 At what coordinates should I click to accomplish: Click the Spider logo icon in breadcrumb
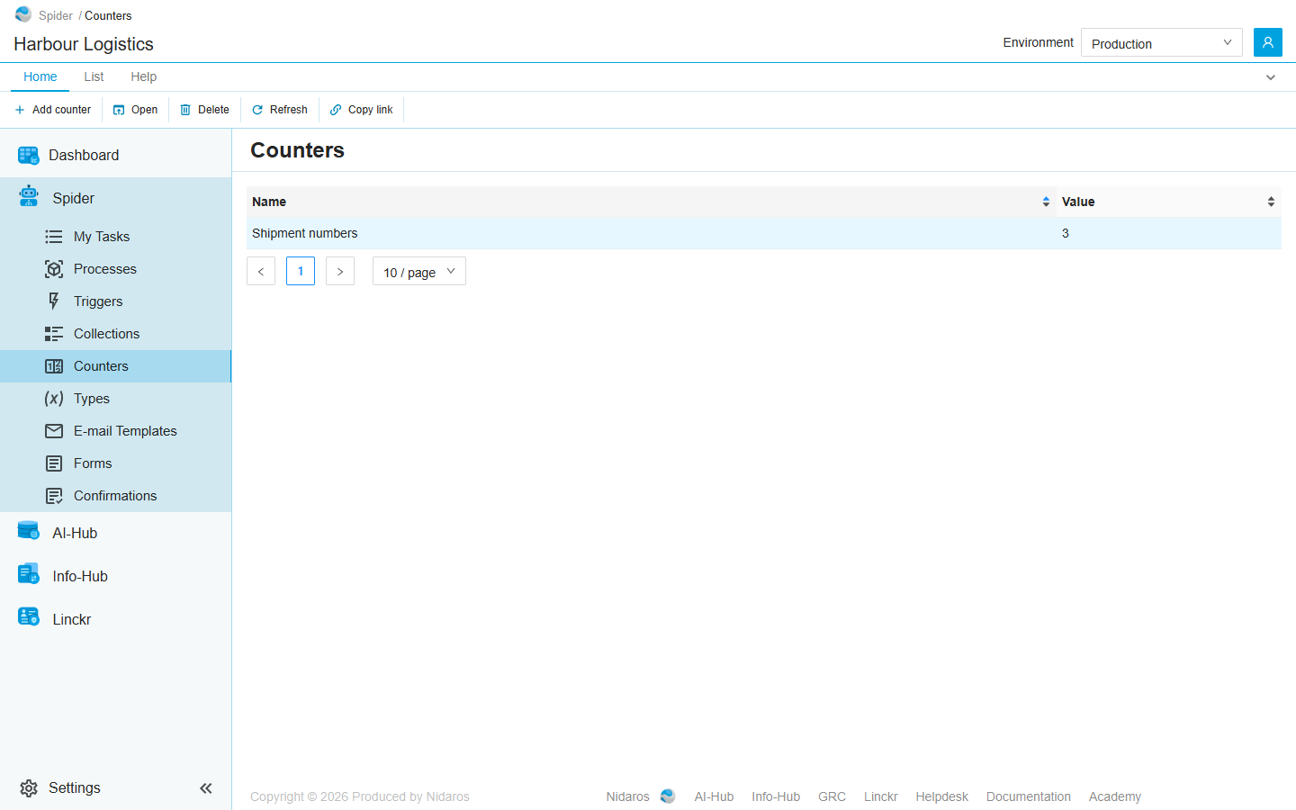tap(23, 14)
